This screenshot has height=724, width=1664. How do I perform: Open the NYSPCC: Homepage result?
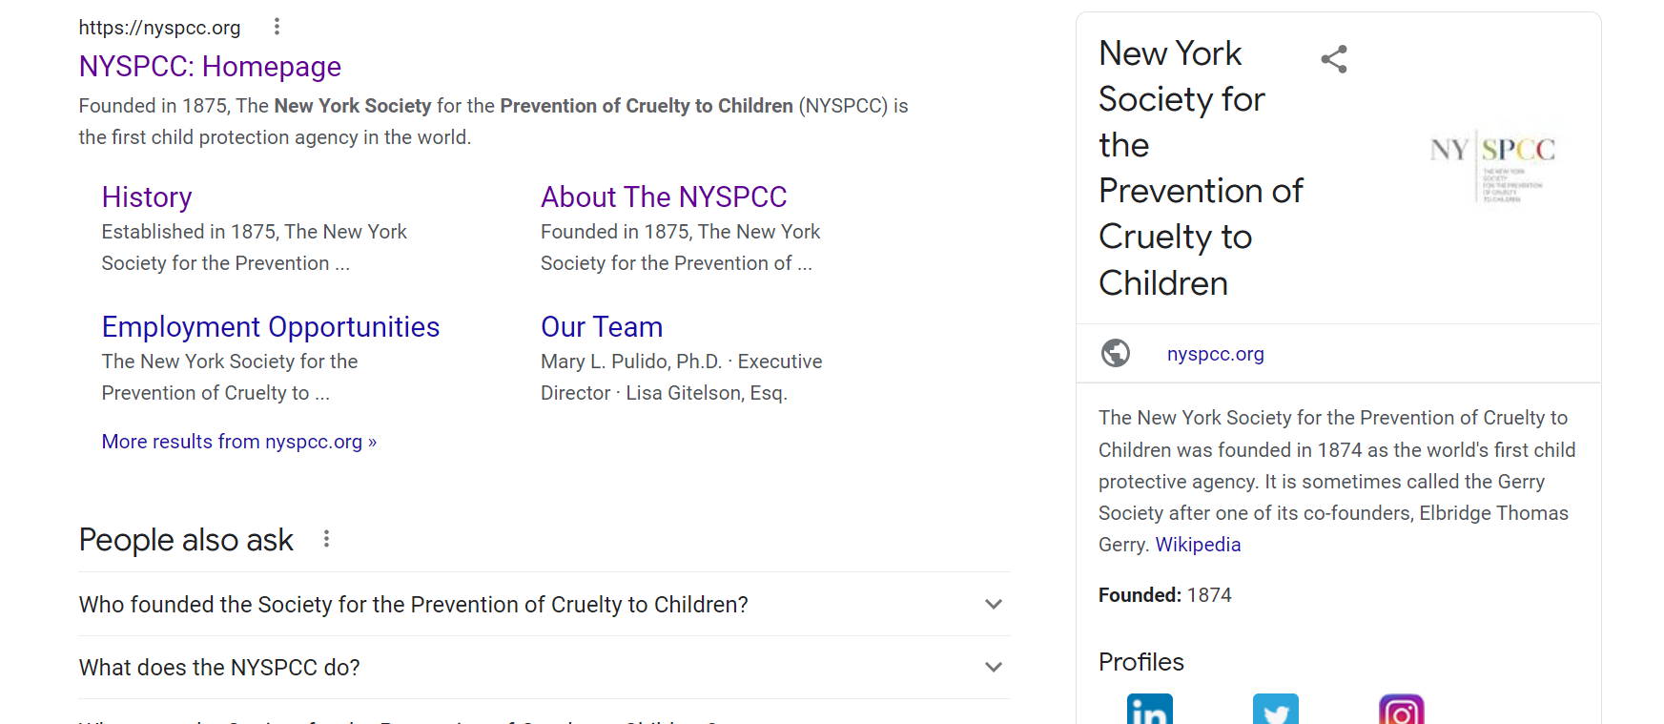click(x=210, y=67)
